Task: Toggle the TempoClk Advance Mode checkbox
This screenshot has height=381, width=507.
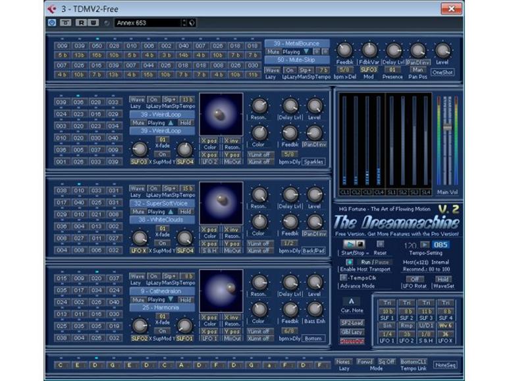Action: [x=344, y=278]
